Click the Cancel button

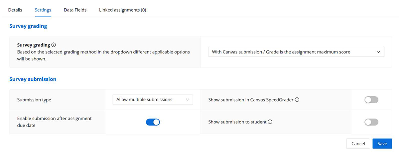pos(358,144)
